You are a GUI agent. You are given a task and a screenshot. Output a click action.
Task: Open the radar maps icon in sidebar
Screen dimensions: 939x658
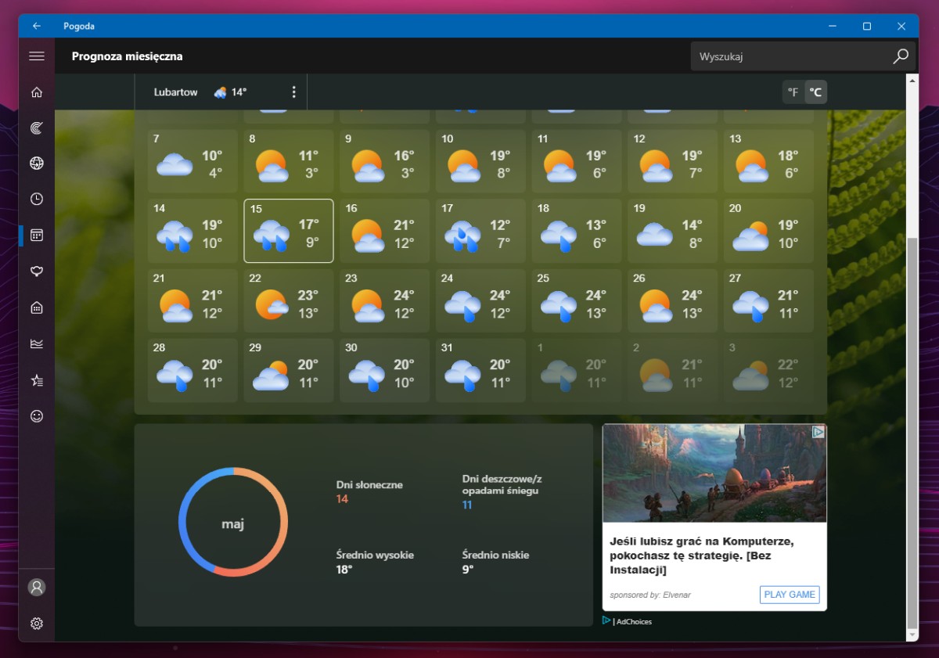[x=37, y=128]
